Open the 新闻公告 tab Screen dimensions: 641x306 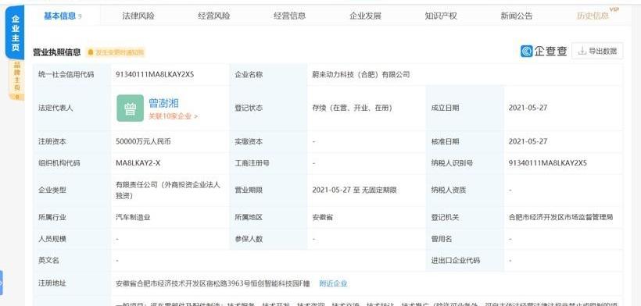click(516, 16)
